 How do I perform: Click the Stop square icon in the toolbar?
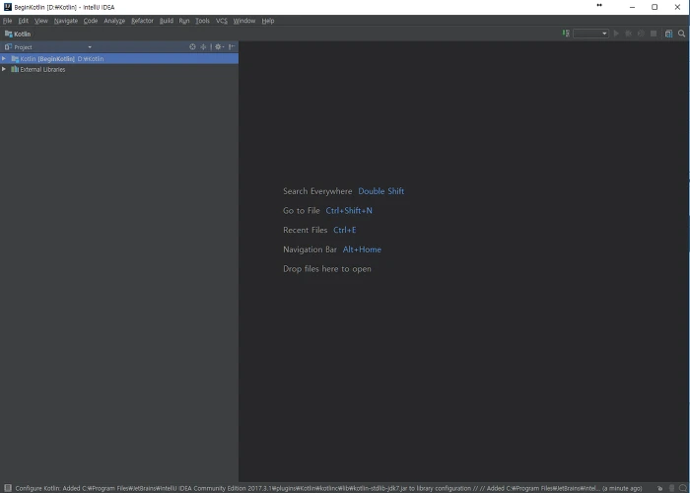click(654, 34)
